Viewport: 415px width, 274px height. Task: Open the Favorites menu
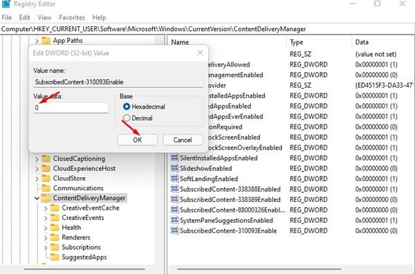click(72, 17)
